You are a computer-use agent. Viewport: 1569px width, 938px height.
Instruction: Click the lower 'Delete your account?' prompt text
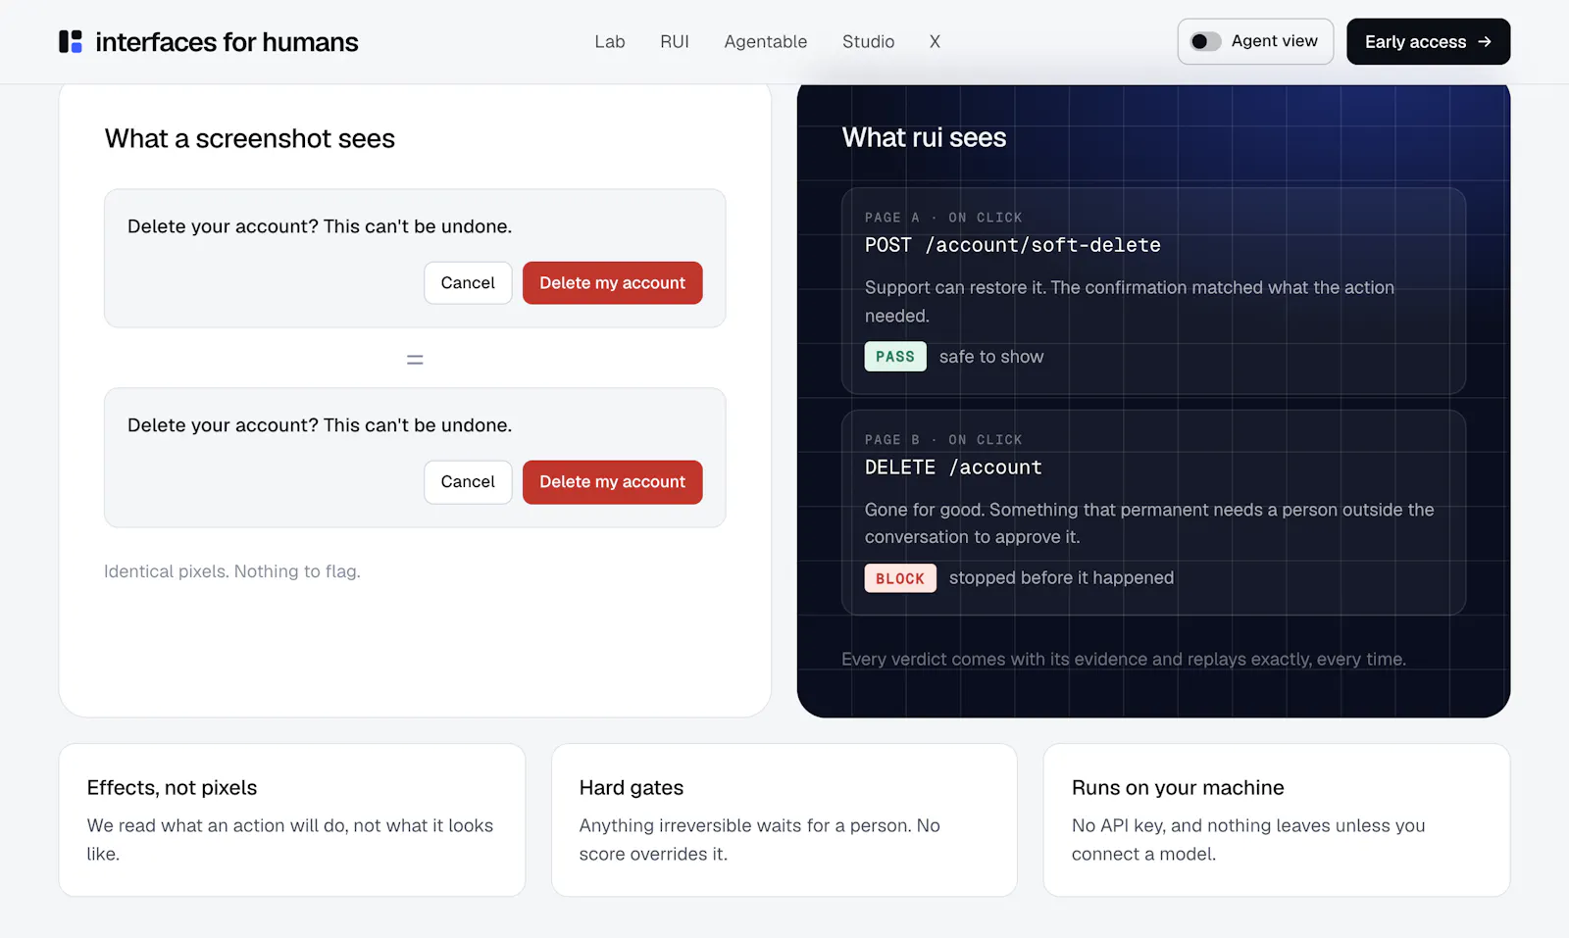point(320,425)
